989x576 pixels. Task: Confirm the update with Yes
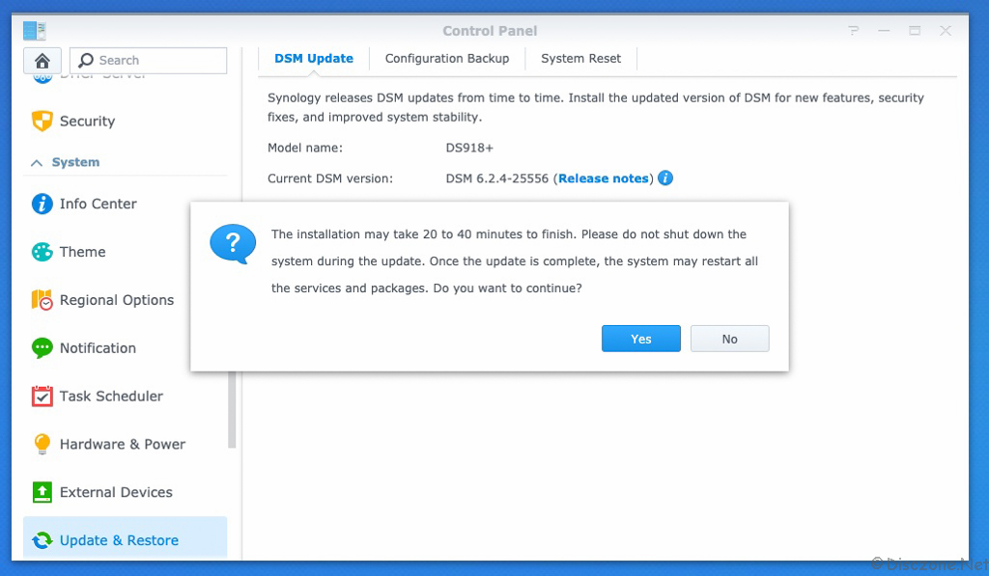tap(641, 339)
